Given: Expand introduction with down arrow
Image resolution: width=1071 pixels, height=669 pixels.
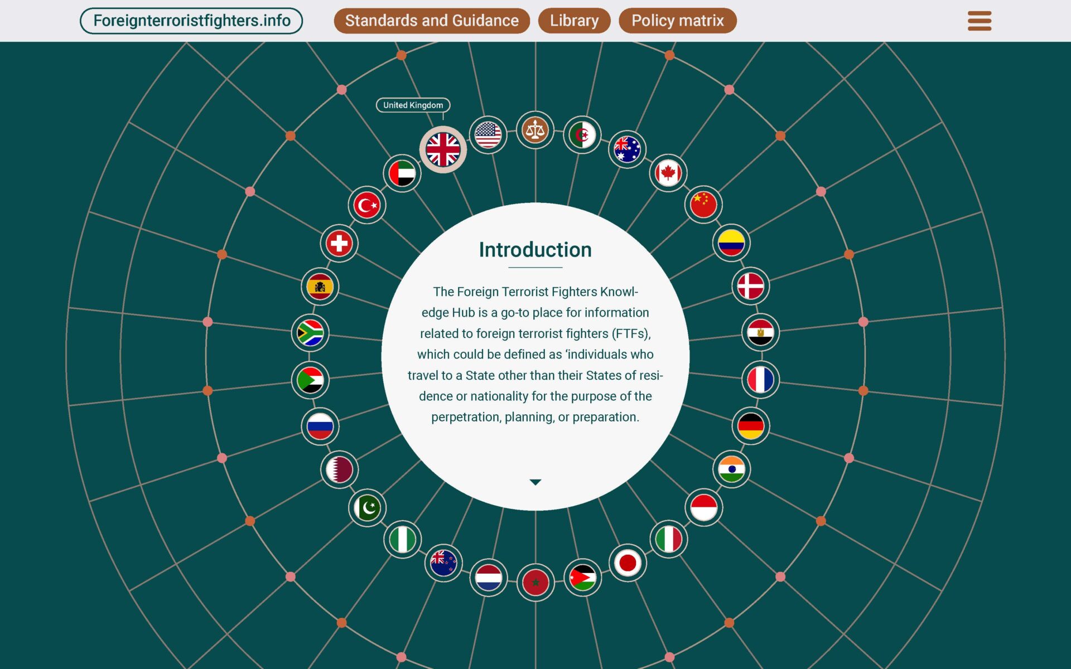Looking at the screenshot, I should click(535, 482).
